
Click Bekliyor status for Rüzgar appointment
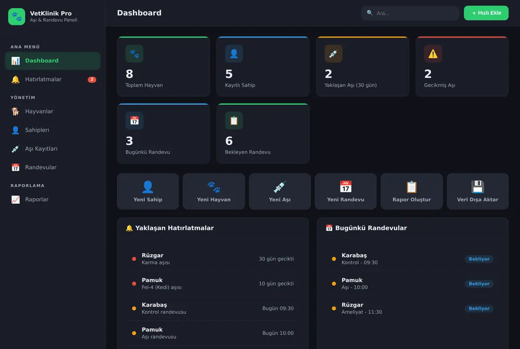pos(479,308)
